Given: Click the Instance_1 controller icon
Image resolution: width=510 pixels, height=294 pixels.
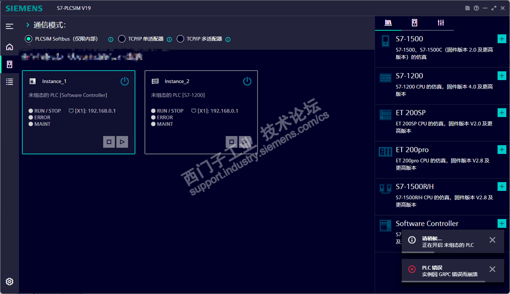Looking at the screenshot, I should tap(33, 81).
